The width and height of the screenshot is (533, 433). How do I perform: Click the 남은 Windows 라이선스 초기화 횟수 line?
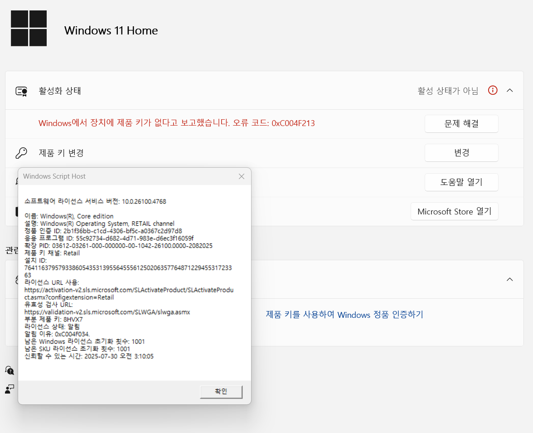(x=85, y=341)
